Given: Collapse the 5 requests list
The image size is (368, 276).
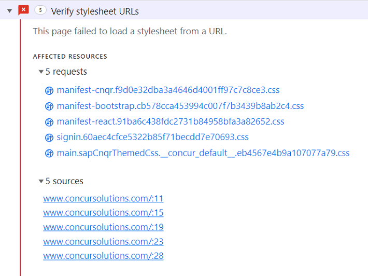Looking at the screenshot, I should [x=41, y=72].
